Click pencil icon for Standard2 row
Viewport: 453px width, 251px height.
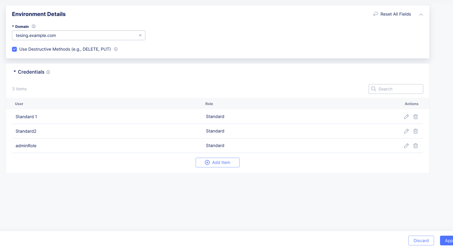click(406, 131)
